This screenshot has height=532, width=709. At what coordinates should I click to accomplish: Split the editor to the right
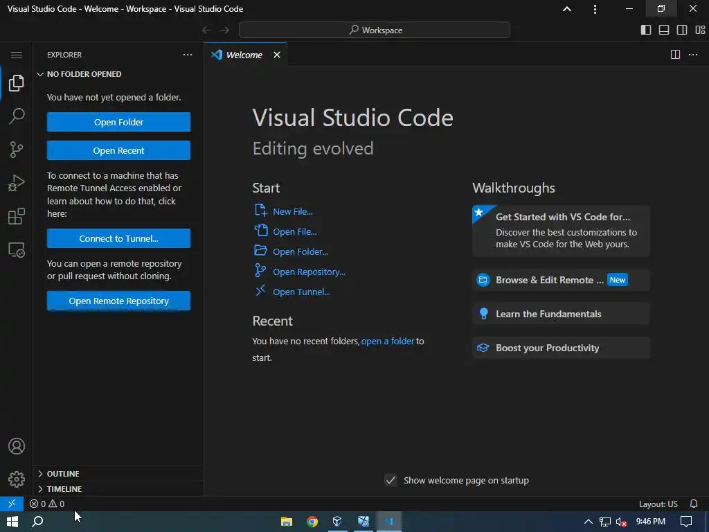pyautogui.click(x=675, y=55)
